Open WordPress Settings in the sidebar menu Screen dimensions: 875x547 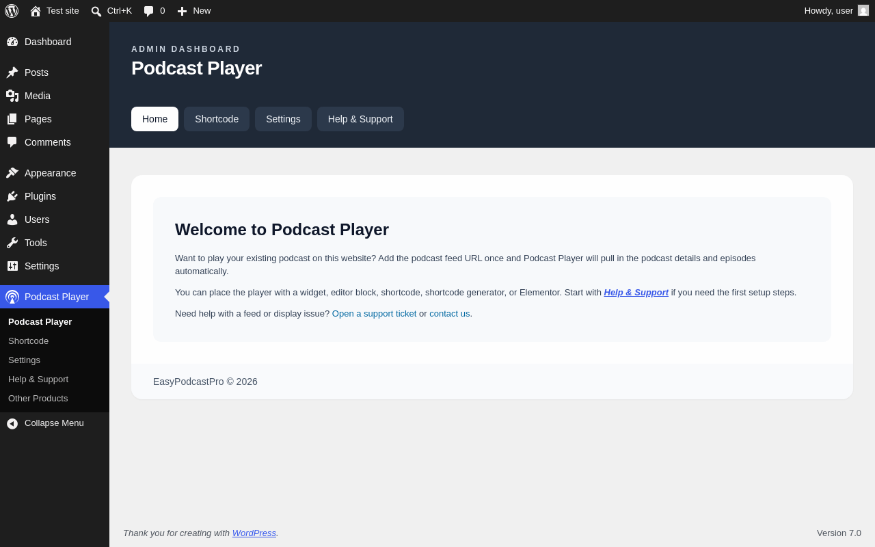(x=55, y=266)
